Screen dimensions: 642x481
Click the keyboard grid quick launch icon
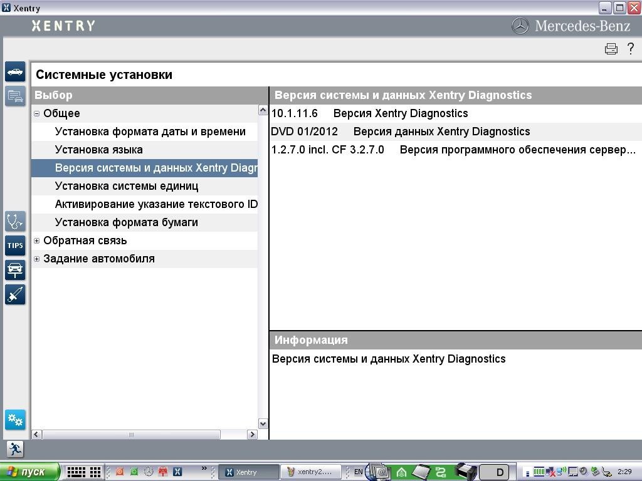(76, 472)
